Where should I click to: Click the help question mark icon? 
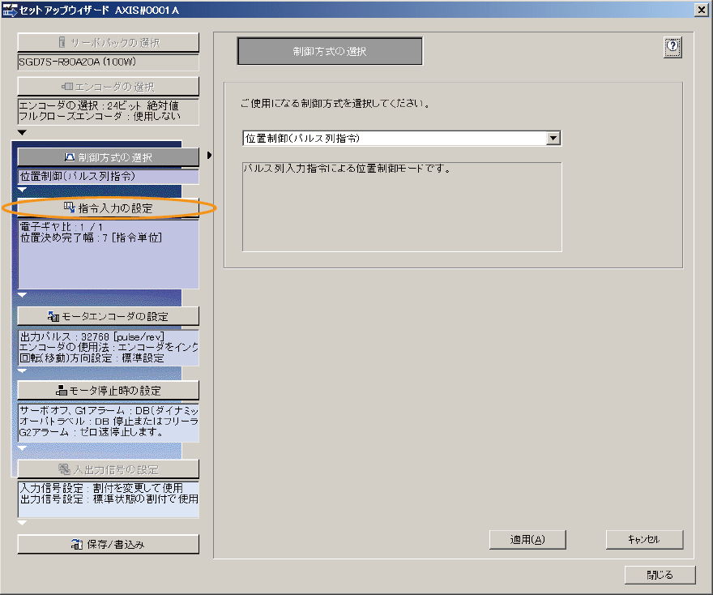point(672,48)
